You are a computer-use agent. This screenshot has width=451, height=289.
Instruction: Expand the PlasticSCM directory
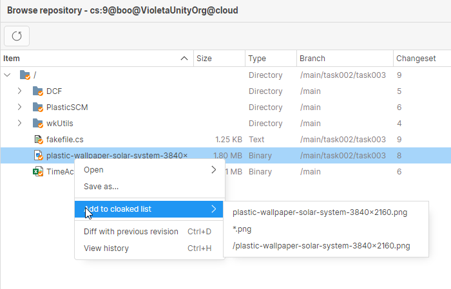click(20, 107)
